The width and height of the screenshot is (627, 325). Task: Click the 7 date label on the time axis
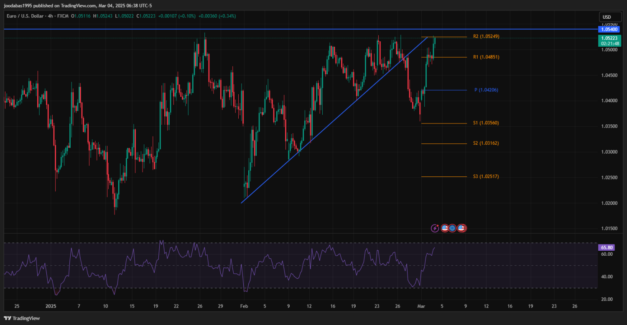79,306
